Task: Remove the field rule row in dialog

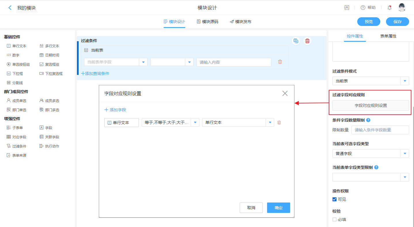Action: pos(279,122)
